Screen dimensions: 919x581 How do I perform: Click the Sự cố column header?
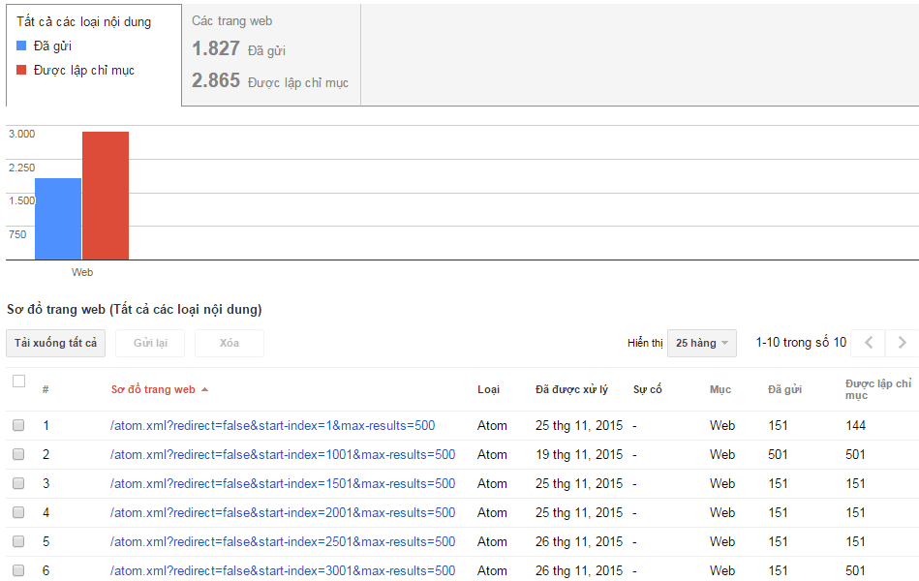pos(647,390)
